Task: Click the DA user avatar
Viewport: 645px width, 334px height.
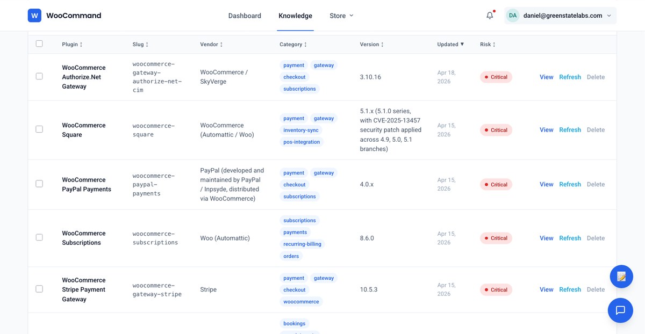Action: [513, 16]
